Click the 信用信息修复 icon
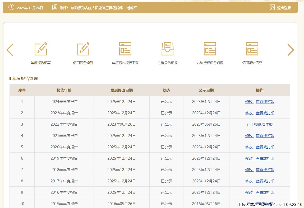304x208 pixels. [x=83, y=49]
